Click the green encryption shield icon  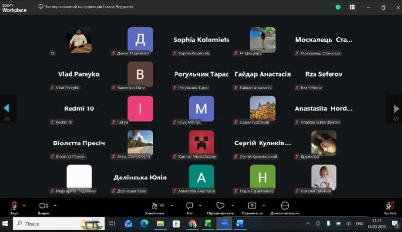pyautogui.click(x=338, y=7)
